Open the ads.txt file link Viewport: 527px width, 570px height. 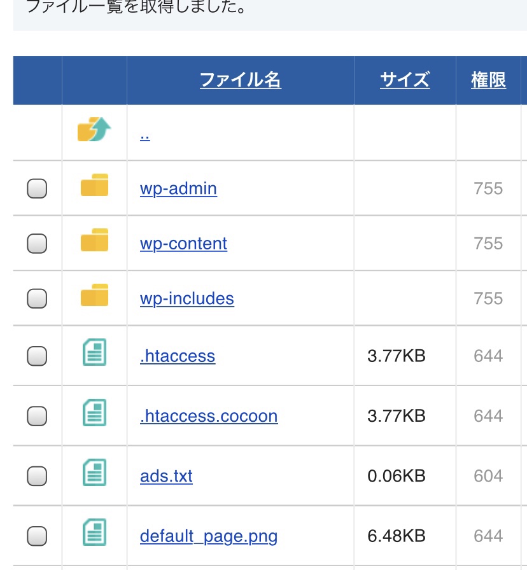click(x=166, y=476)
